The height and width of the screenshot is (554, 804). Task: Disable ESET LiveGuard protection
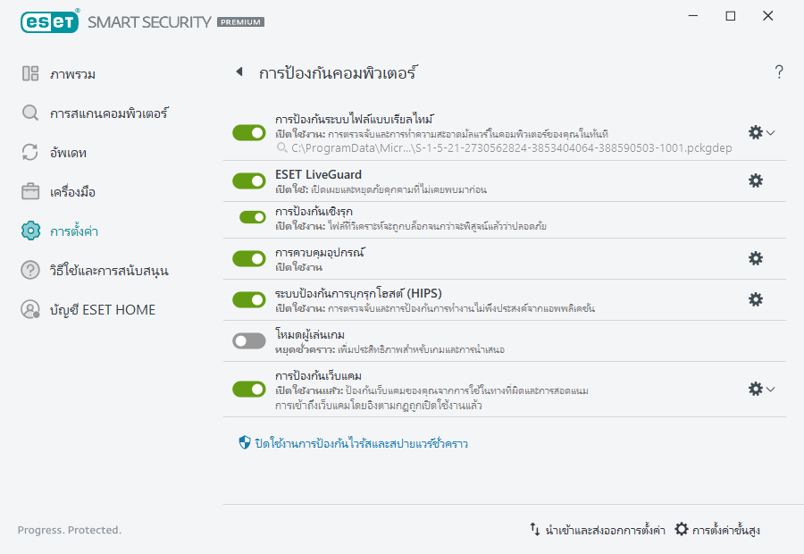tap(248, 181)
